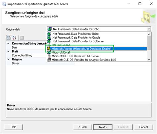Select the Driver property row

click(x=40, y=63)
